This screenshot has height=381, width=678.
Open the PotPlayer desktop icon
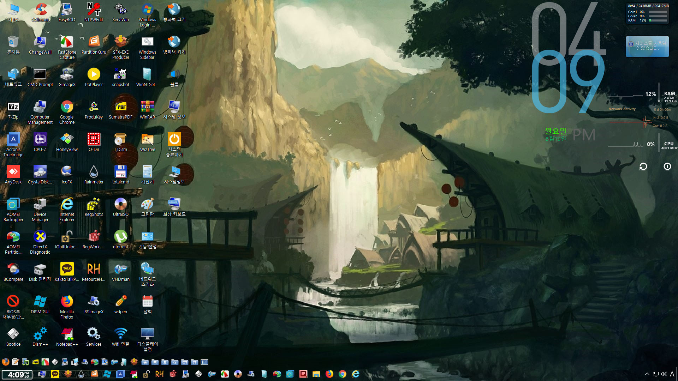[x=94, y=77]
